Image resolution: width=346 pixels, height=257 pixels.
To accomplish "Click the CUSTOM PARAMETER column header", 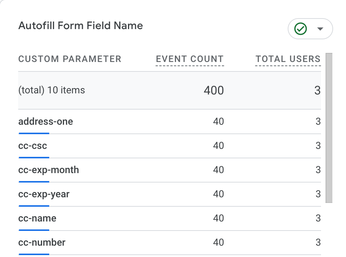I will [x=70, y=59].
